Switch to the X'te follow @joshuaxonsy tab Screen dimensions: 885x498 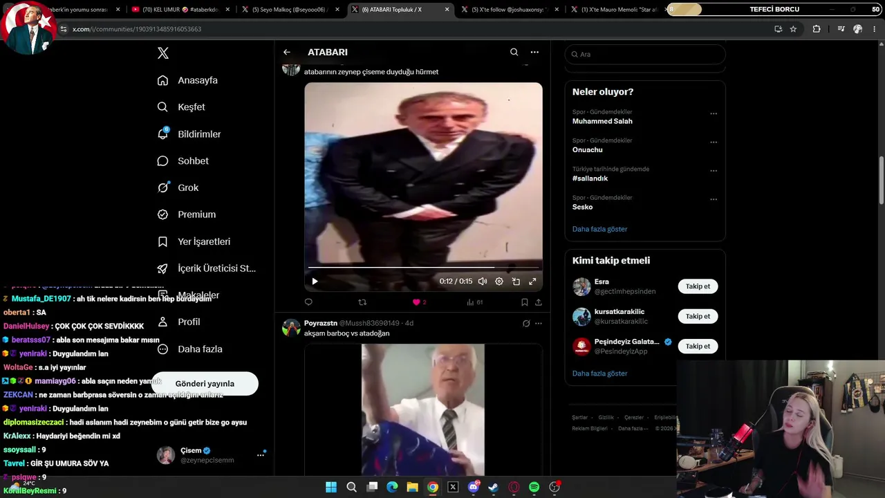coord(510,10)
